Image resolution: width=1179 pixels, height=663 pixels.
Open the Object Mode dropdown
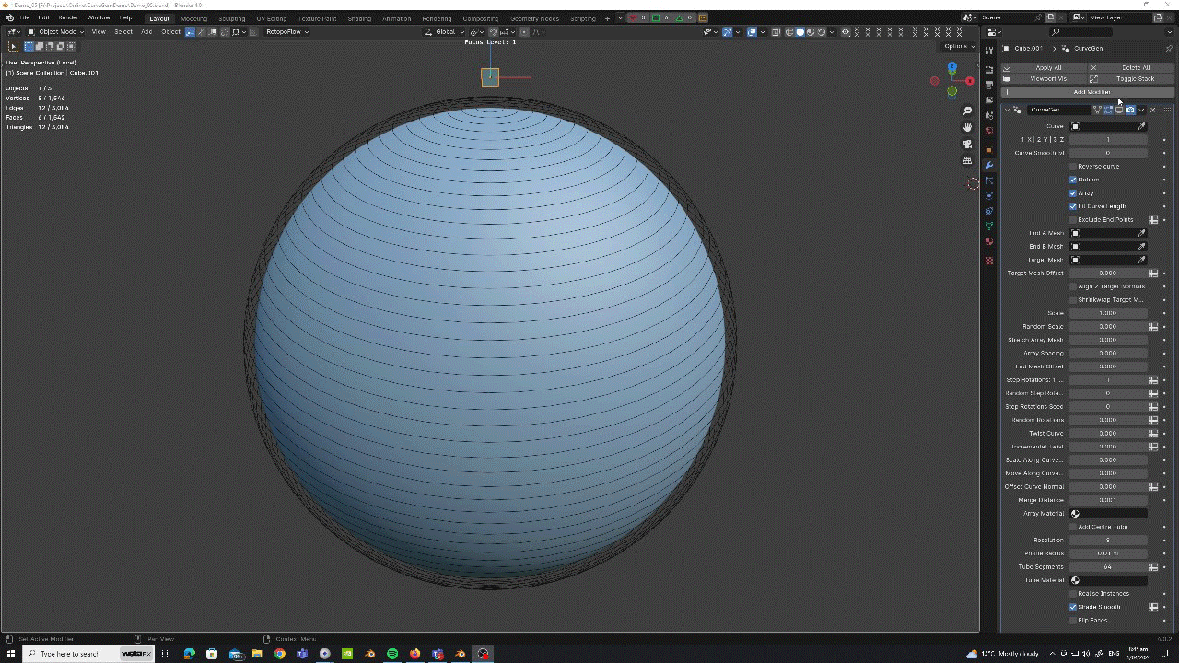[x=57, y=32]
